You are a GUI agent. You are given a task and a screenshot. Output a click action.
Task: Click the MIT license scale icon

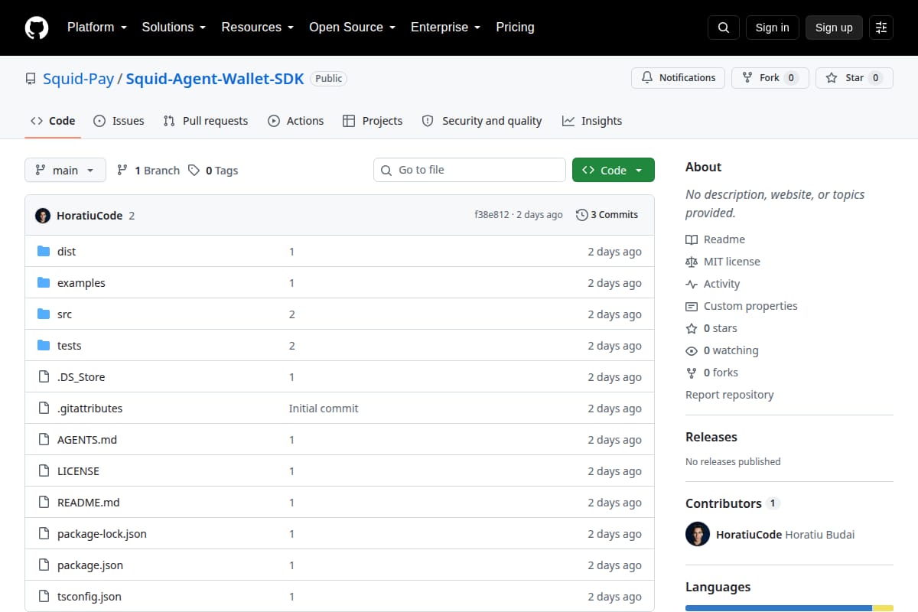pos(692,262)
